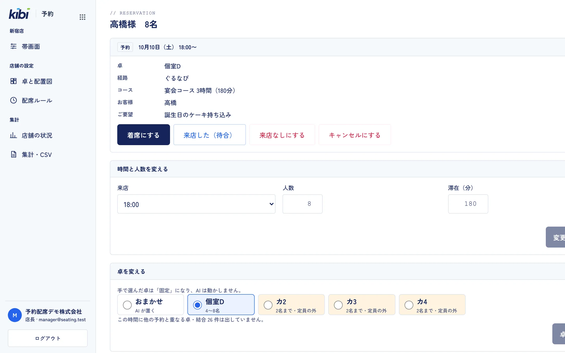Click the 10月10日（土）18:00〜 date text
This screenshot has height=353, width=565.
167,47
